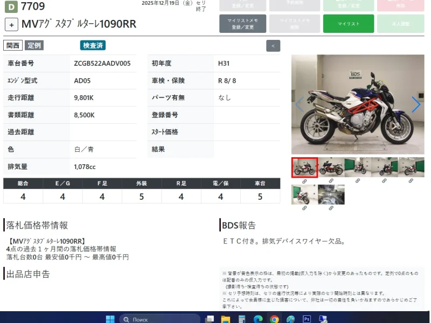
Task: Click parts value なし
Action: 225,98
